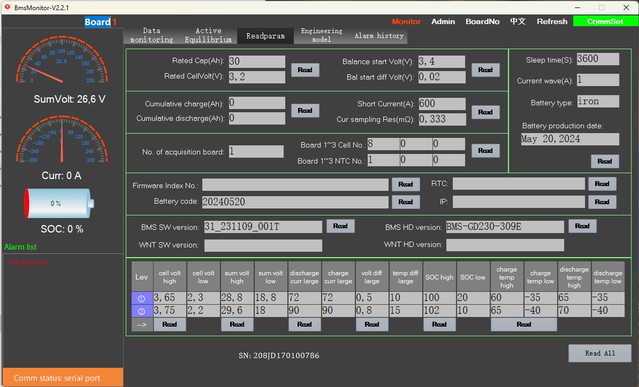Click the level 2 circled number icon
Image resolution: width=639 pixels, height=387 pixels.
click(x=142, y=311)
